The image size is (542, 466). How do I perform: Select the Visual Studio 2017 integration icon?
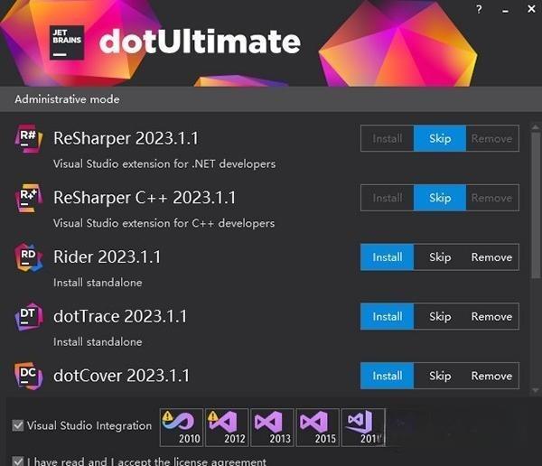click(363, 428)
